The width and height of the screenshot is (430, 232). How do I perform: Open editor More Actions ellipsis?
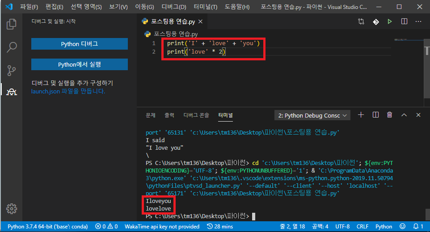pyautogui.click(x=418, y=21)
